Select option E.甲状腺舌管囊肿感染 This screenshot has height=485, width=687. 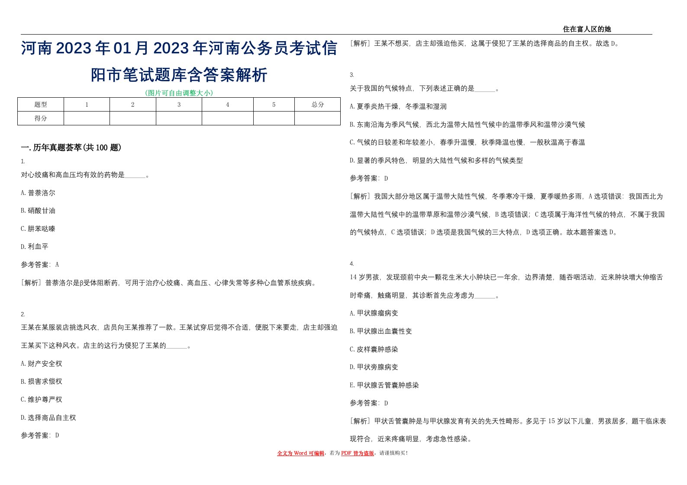(x=384, y=386)
